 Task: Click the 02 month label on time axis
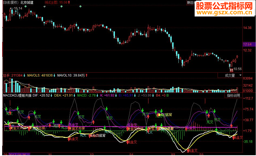tap(173, 154)
